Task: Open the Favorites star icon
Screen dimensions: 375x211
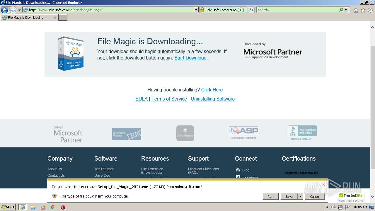Action: (x=363, y=10)
